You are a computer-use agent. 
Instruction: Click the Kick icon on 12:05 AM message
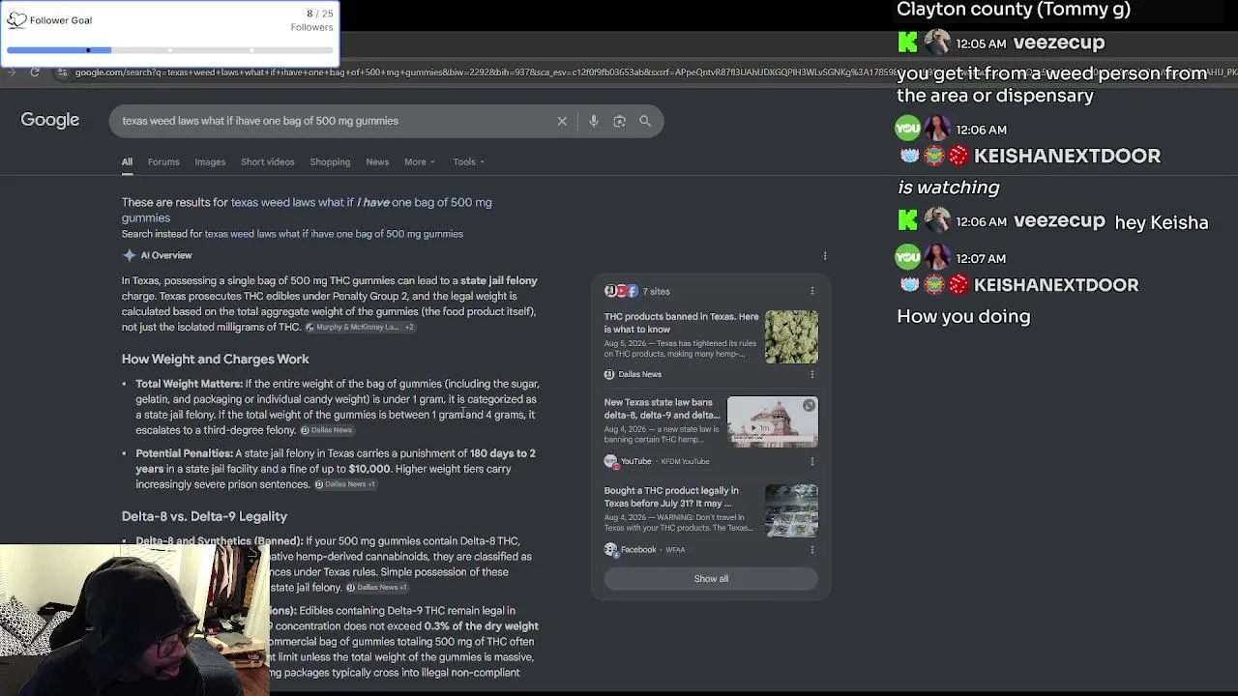pos(907,43)
